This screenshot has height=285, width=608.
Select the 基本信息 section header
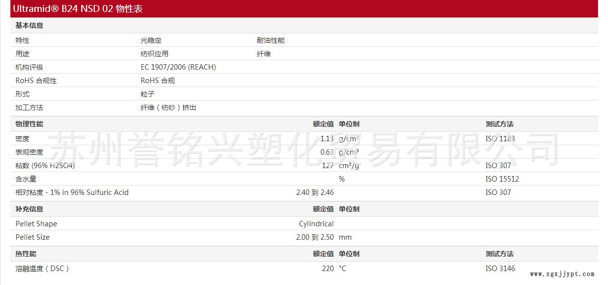click(29, 25)
